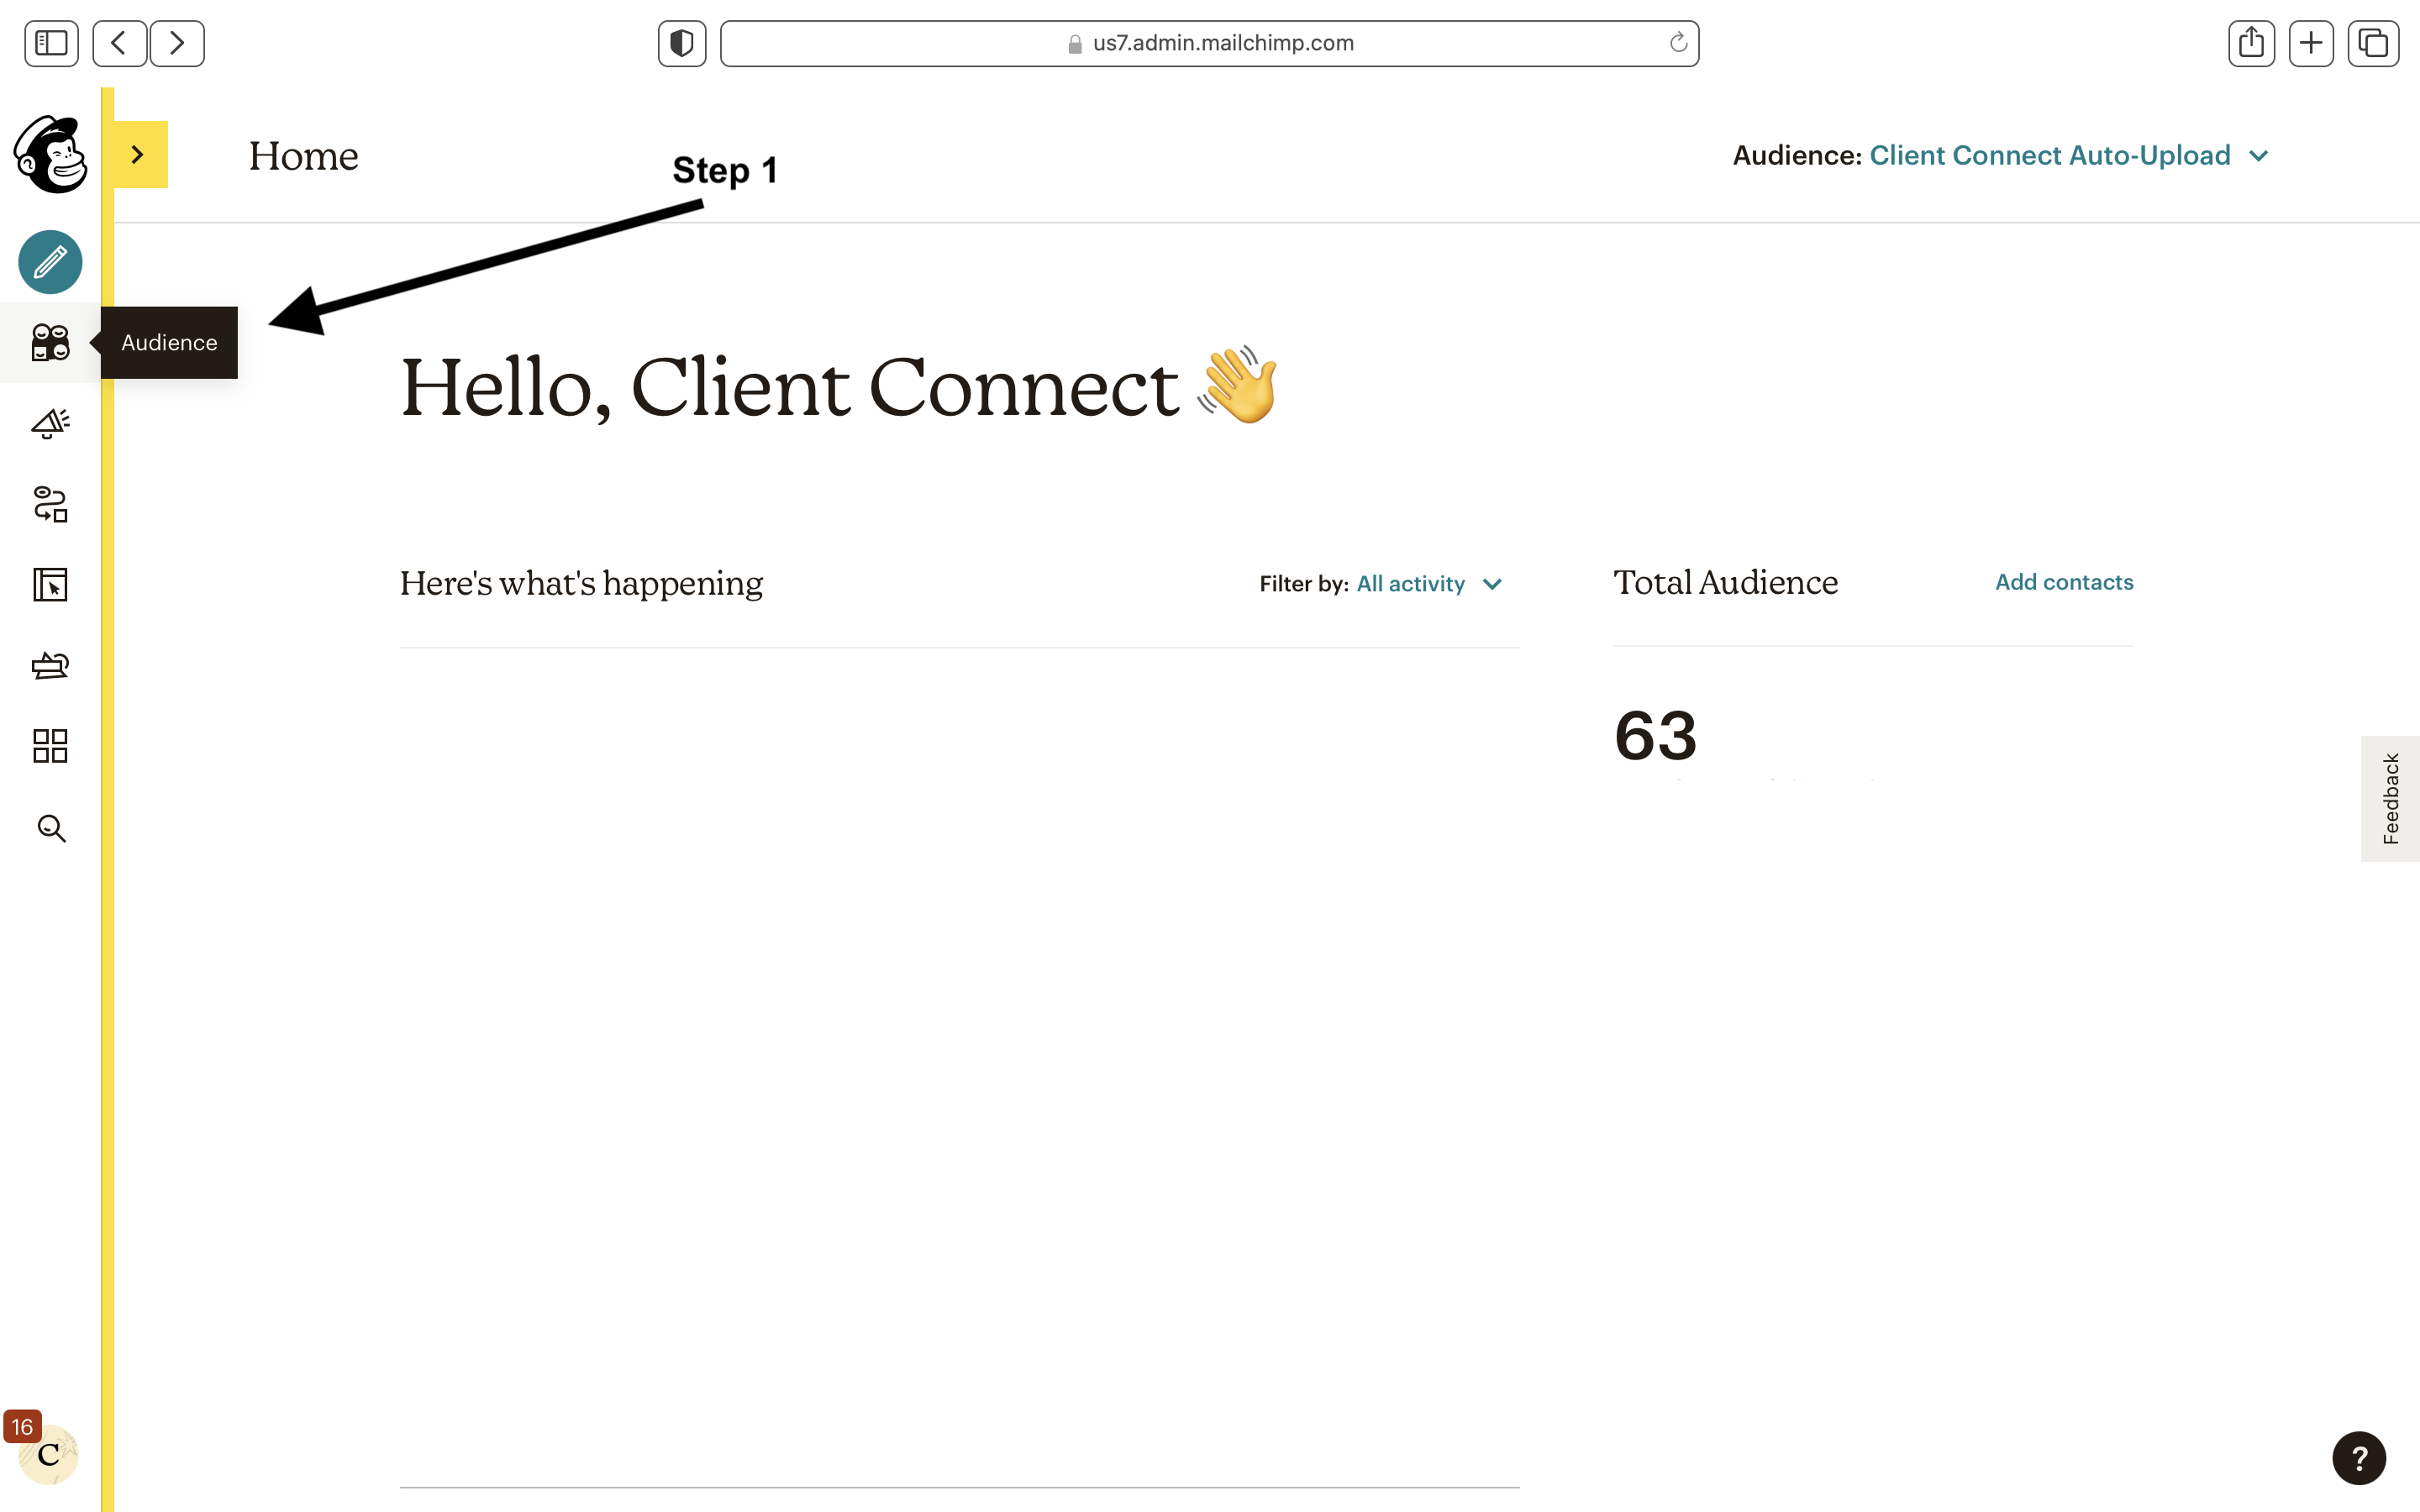Image resolution: width=2420 pixels, height=1512 pixels.
Task: Open the Search magnifier icon
Action: [x=51, y=828]
